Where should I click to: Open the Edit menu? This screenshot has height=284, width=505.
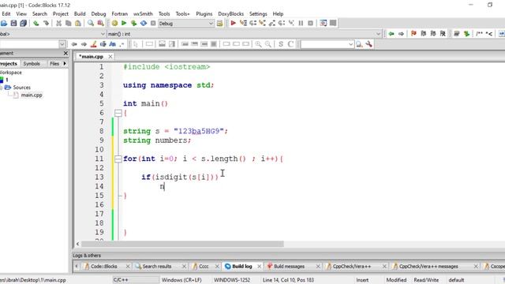coord(6,14)
